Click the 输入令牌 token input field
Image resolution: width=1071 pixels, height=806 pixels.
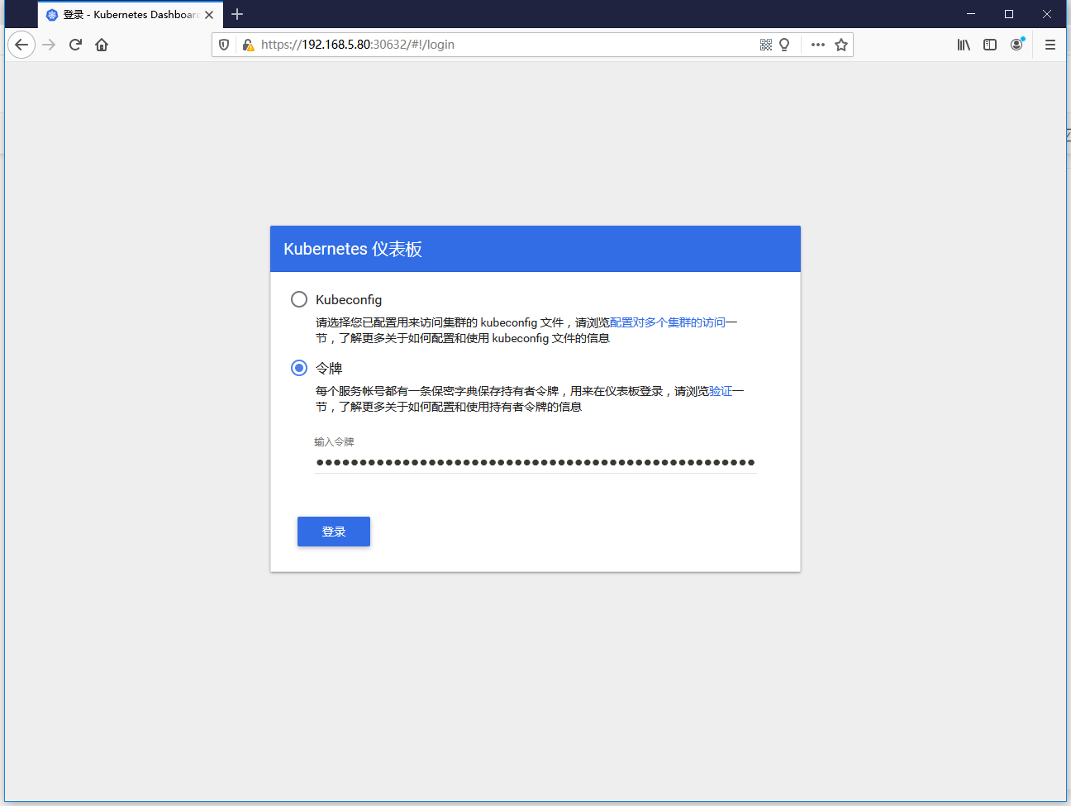[x=535, y=462]
